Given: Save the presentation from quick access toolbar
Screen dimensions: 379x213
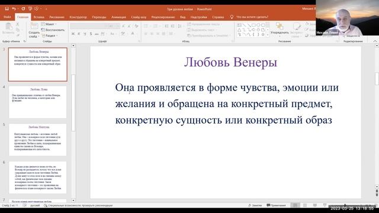Looking at the screenshot, I should [x=7, y=9].
